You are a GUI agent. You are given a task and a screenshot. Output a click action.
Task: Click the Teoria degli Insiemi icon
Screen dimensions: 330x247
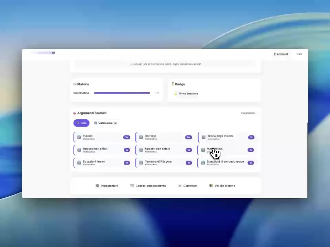coord(203,137)
